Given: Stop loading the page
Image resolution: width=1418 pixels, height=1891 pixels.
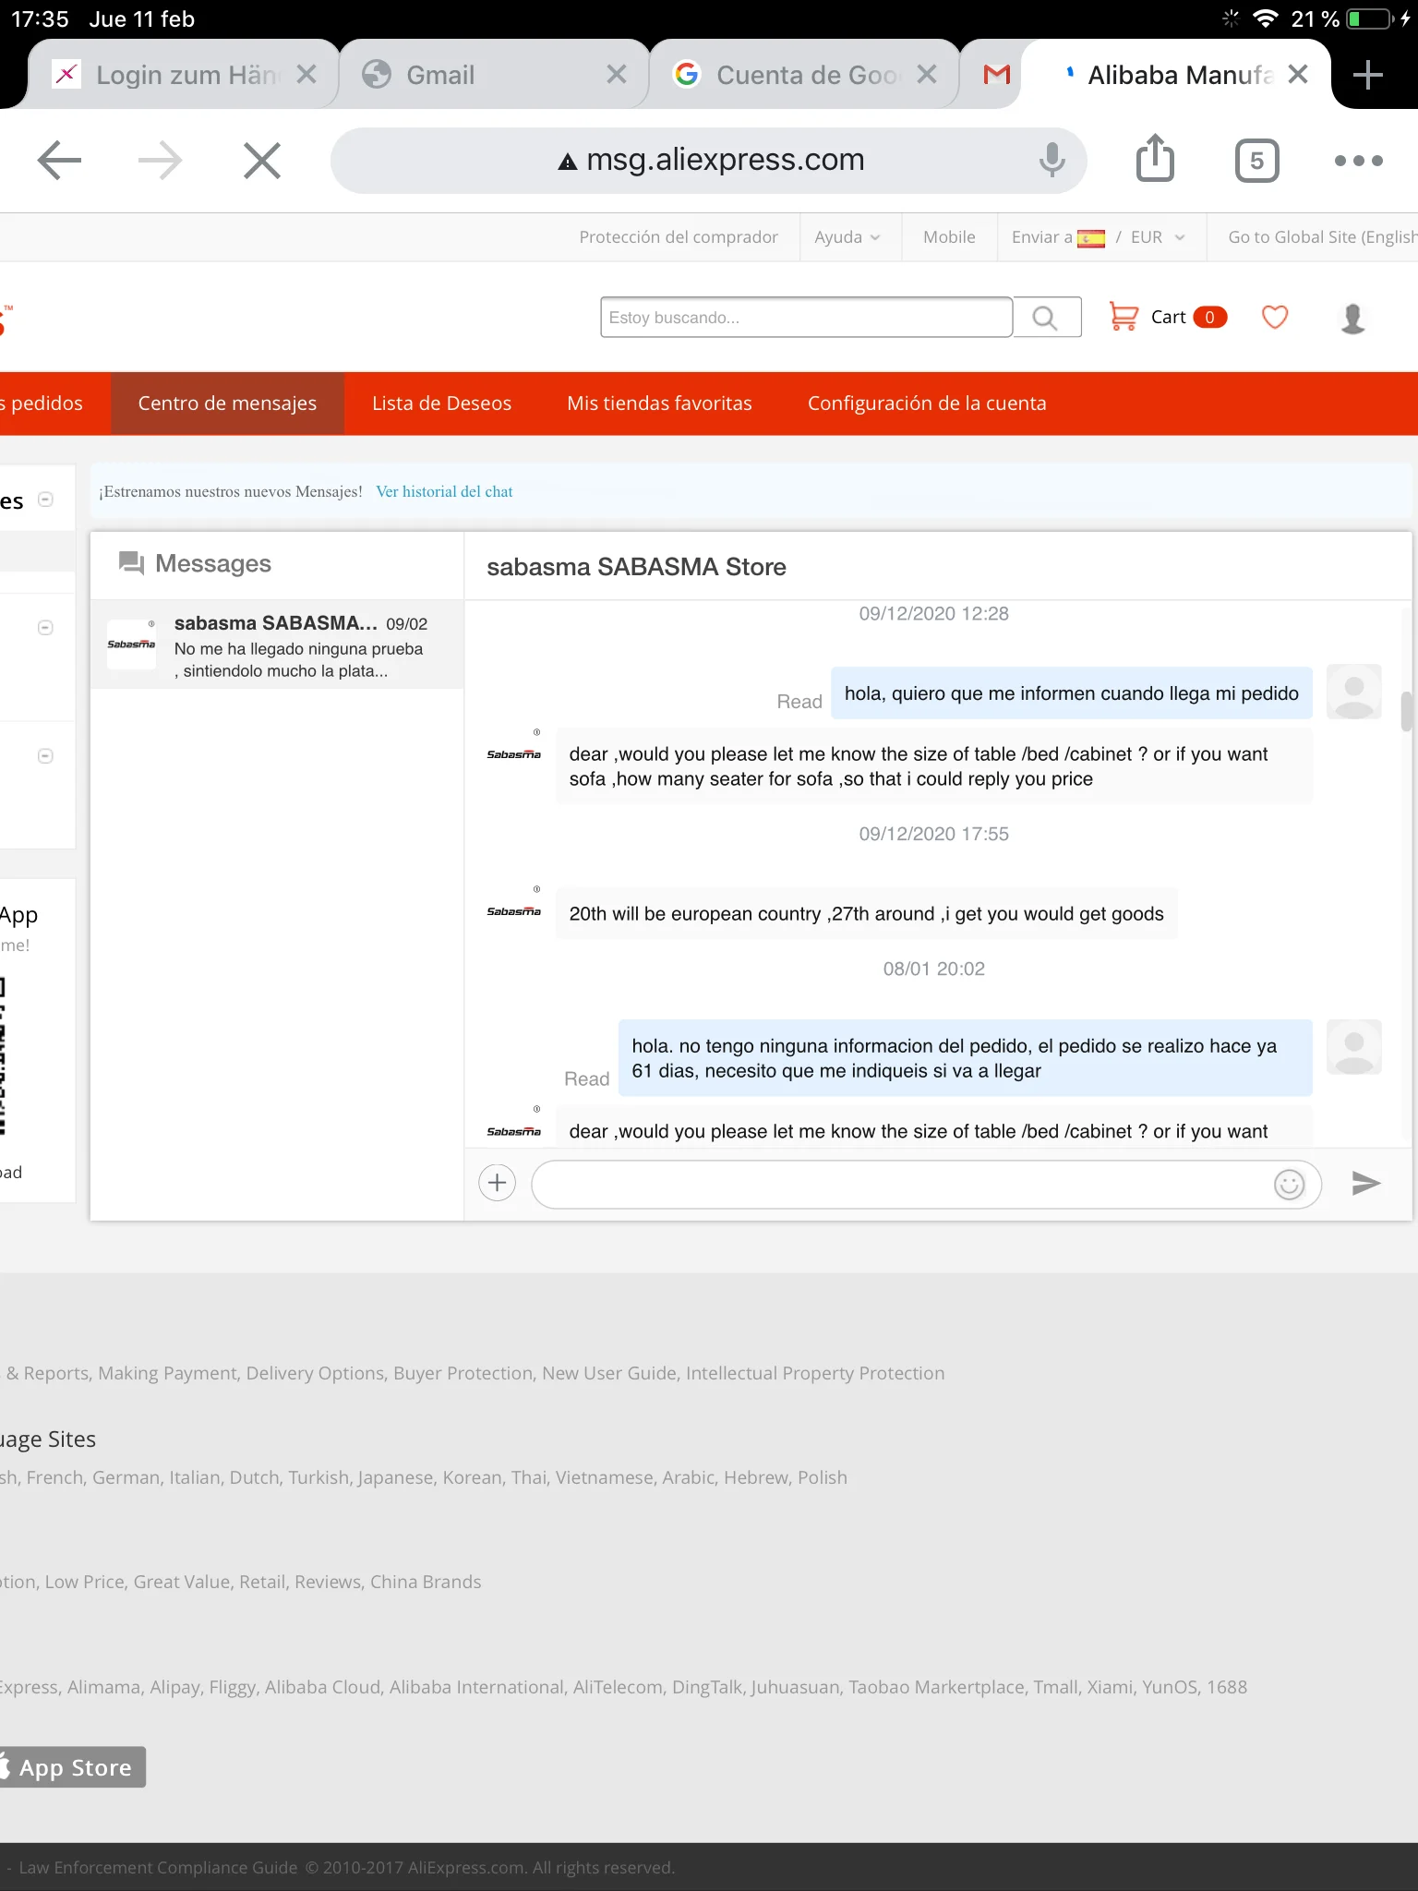Looking at the screenshot, I should [x=262, y=161].
